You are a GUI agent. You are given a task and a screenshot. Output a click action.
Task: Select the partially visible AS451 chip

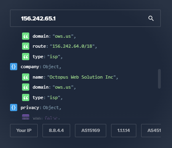tap(151, 130)
